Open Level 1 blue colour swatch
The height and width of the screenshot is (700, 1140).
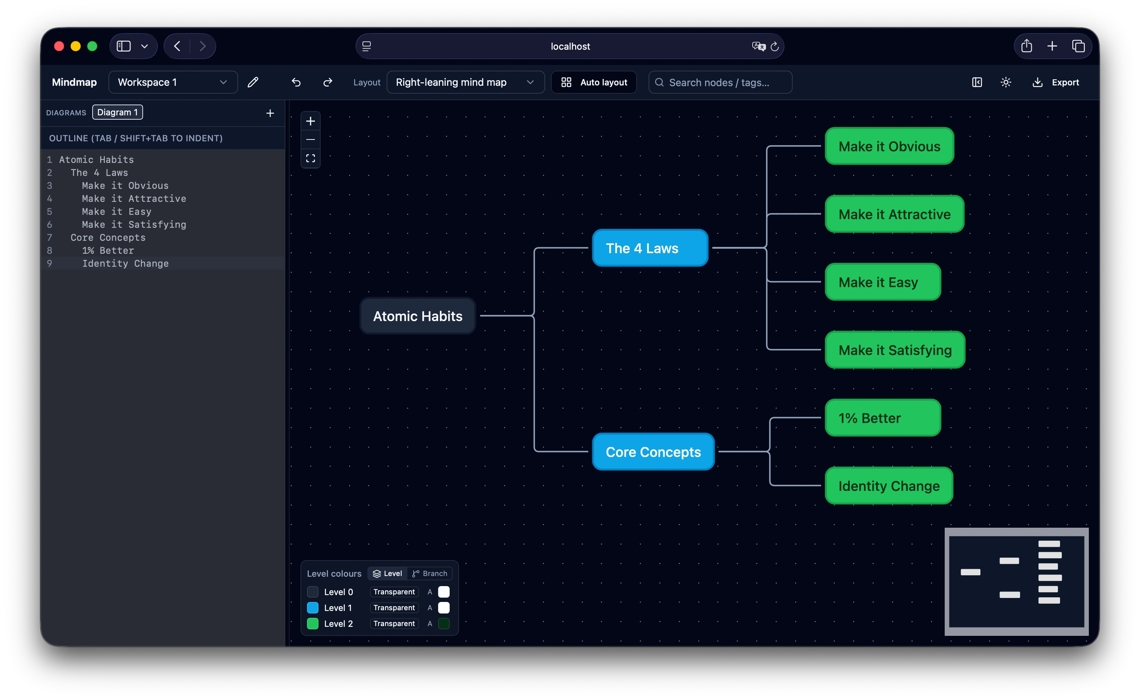click(x=313, y=608)
